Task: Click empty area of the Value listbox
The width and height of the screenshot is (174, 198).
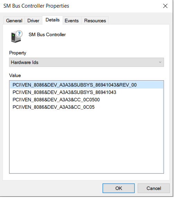Action: point(86,141)
